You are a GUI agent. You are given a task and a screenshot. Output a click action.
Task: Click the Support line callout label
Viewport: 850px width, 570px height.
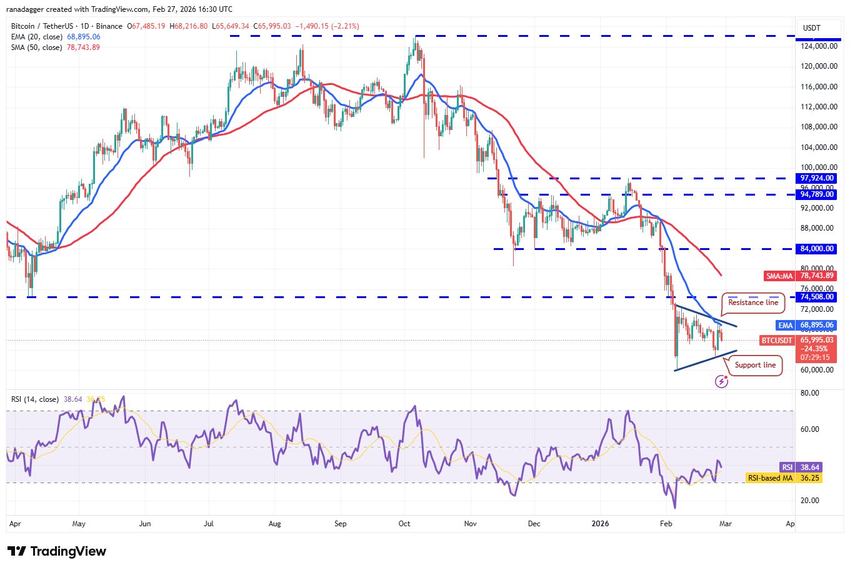point(755,365)
